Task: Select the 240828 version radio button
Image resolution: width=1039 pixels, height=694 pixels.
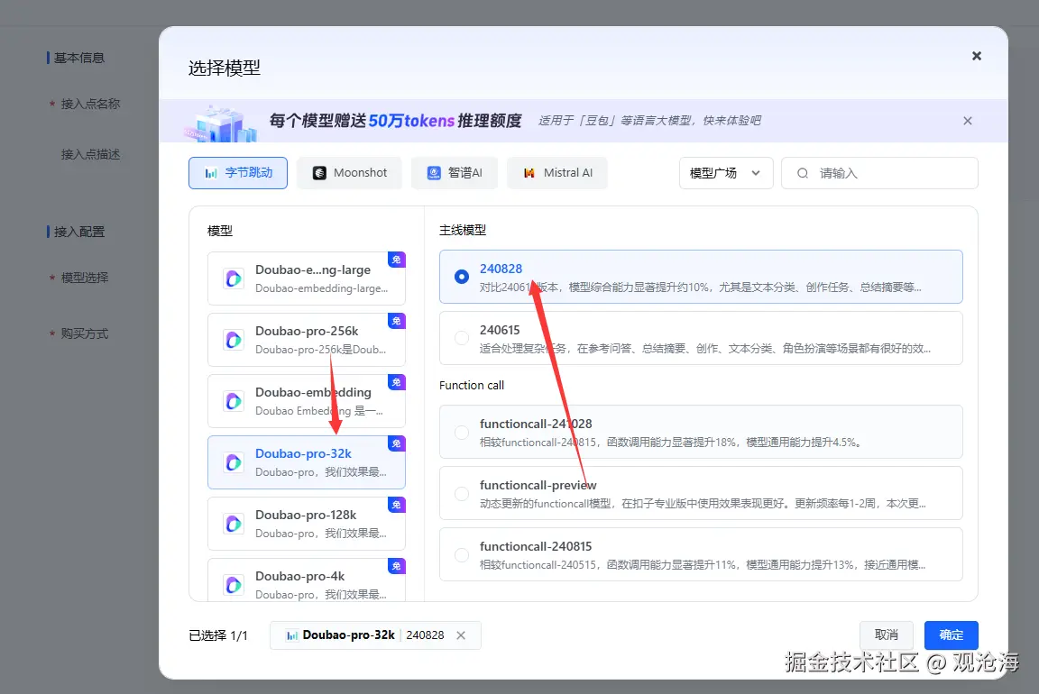Action: point(462,277)
